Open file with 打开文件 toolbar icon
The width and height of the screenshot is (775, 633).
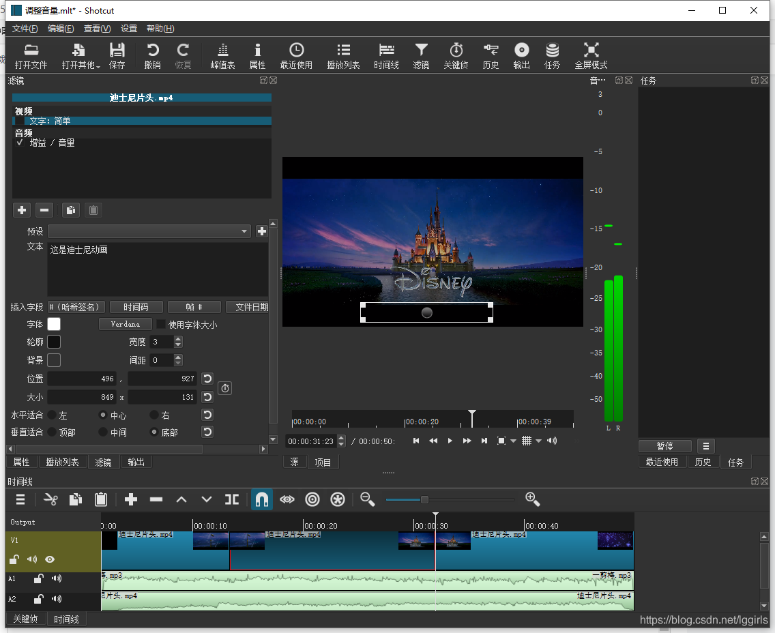(31, 56)
